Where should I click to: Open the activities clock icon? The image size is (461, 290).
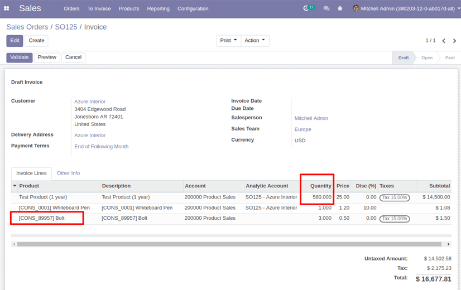pos(306,8)
